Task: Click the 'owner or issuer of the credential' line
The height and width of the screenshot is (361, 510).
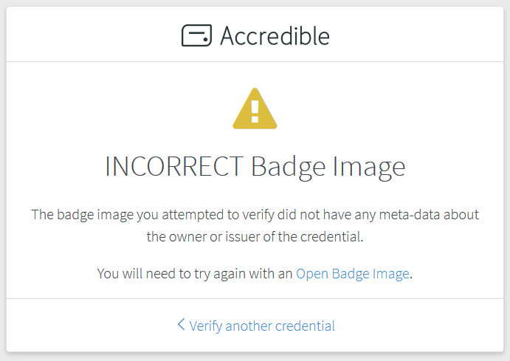Action: click(255, 237)
